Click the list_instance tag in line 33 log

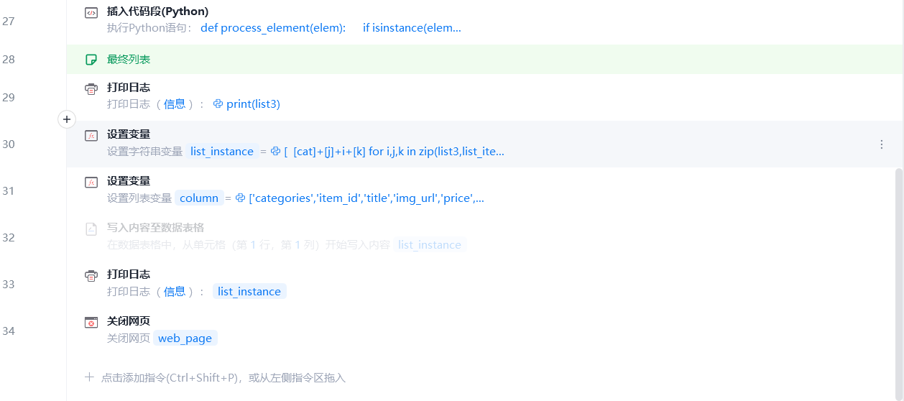click(249, 292)
